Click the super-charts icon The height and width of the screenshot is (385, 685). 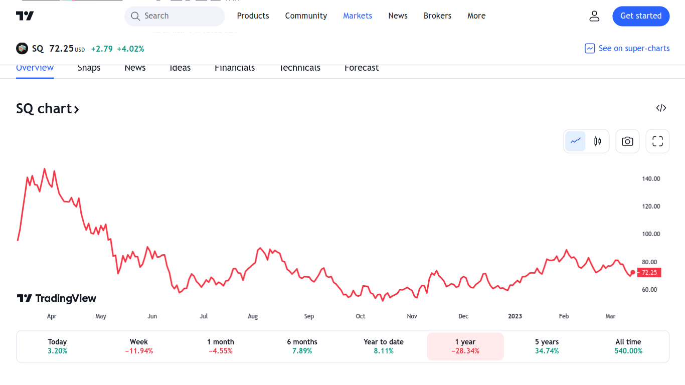(590, 49)
